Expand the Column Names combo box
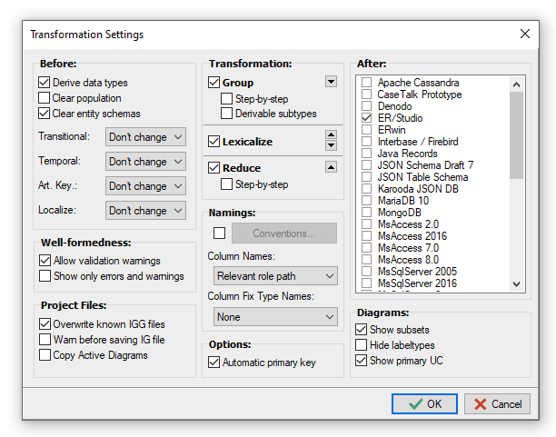 tap(275, 275)
